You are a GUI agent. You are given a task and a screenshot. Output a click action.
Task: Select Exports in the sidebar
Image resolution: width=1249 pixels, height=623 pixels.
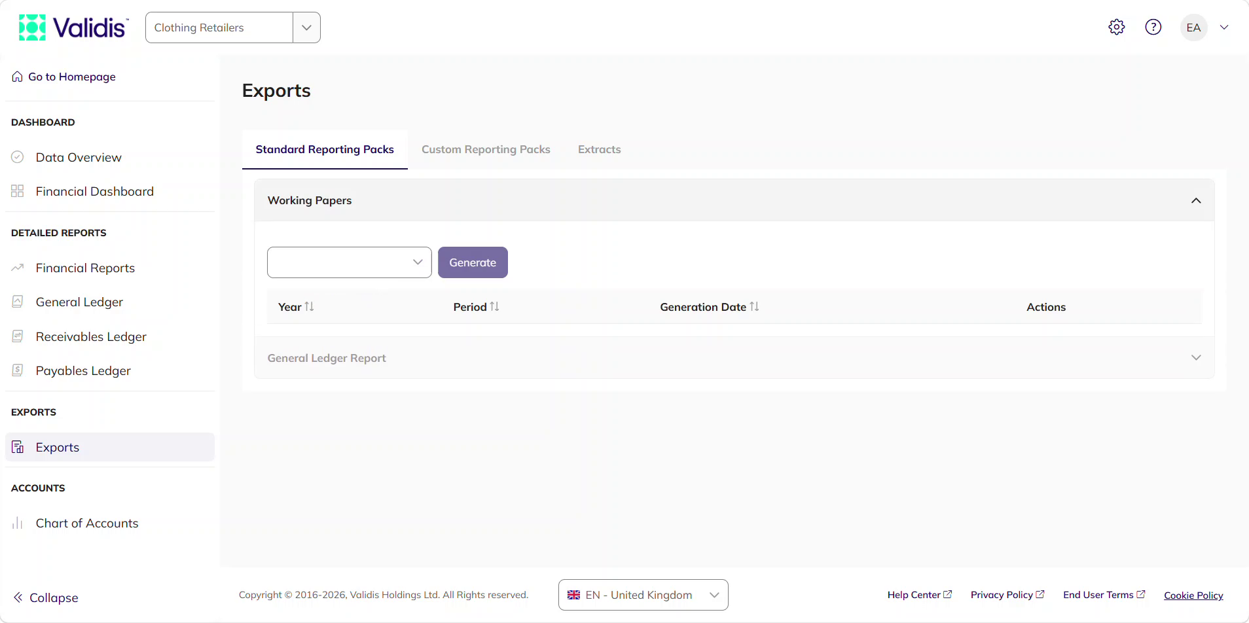(x=110, y=447)
